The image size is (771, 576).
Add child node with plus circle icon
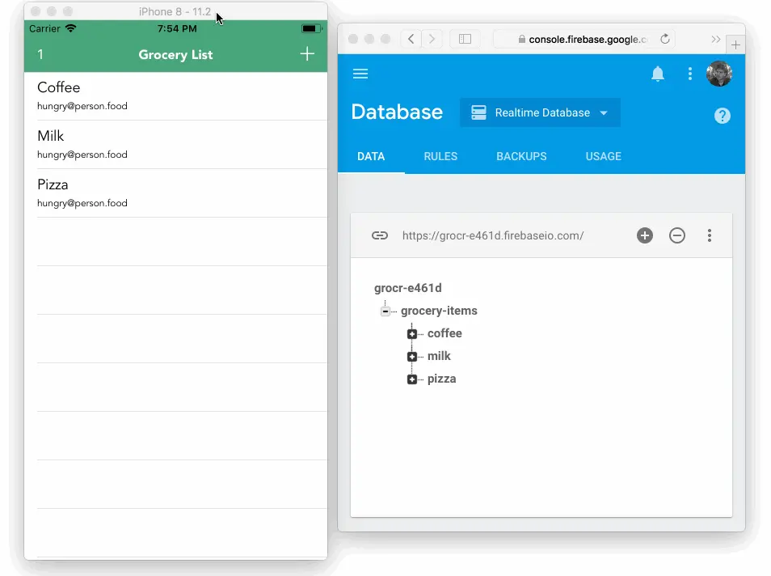[x=645, y=235]
